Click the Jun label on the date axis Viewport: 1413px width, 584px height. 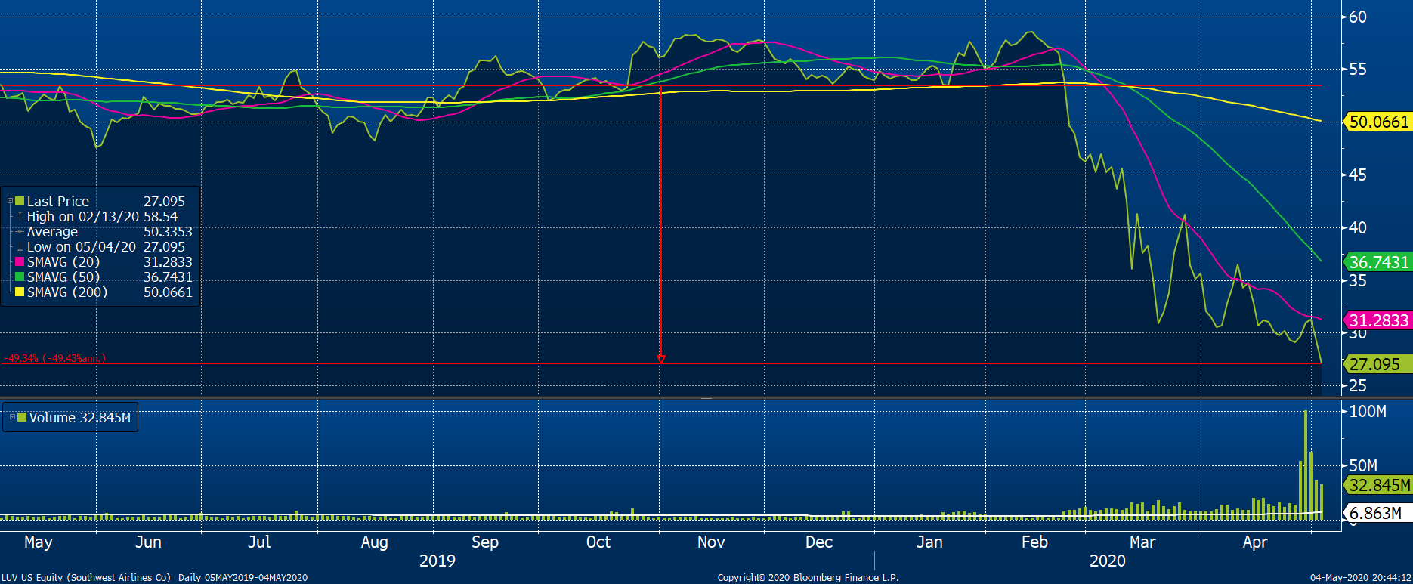148,542
